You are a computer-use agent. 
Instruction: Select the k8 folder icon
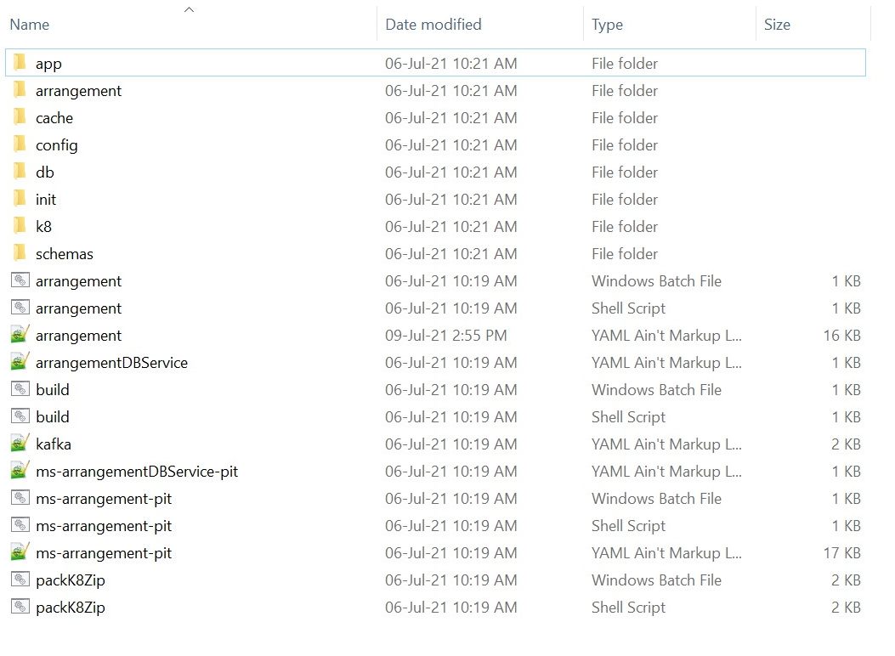[x=20, y=226]
